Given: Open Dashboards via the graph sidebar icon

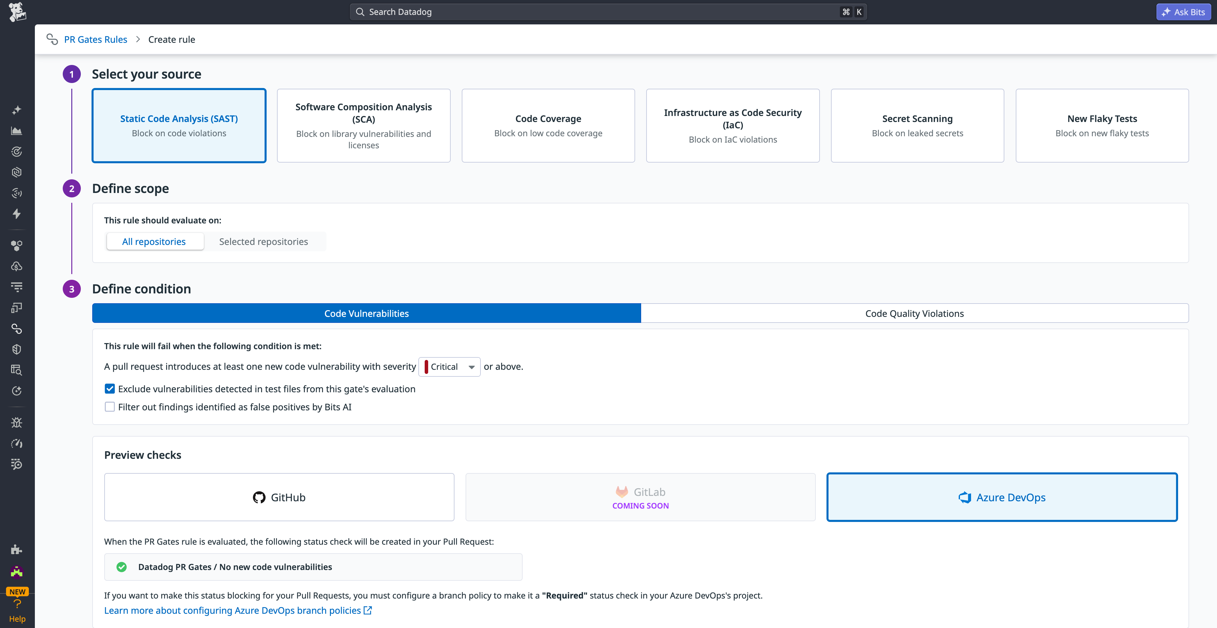Looking at the screenshot, I should click(x=16, y=131).
